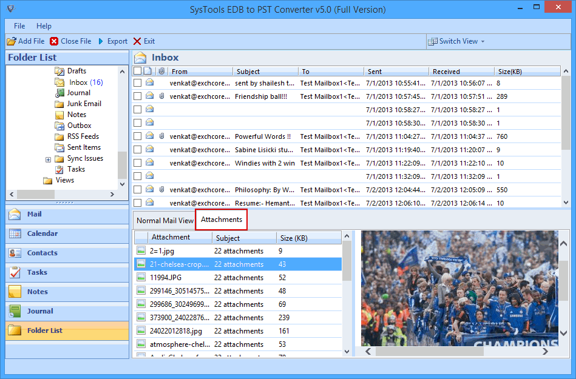Open the File menu

19,26
